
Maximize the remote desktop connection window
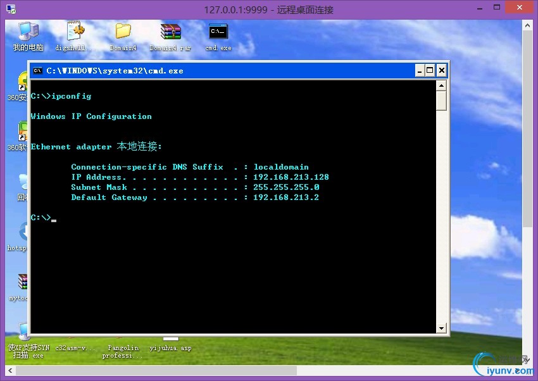pos(496,8)
